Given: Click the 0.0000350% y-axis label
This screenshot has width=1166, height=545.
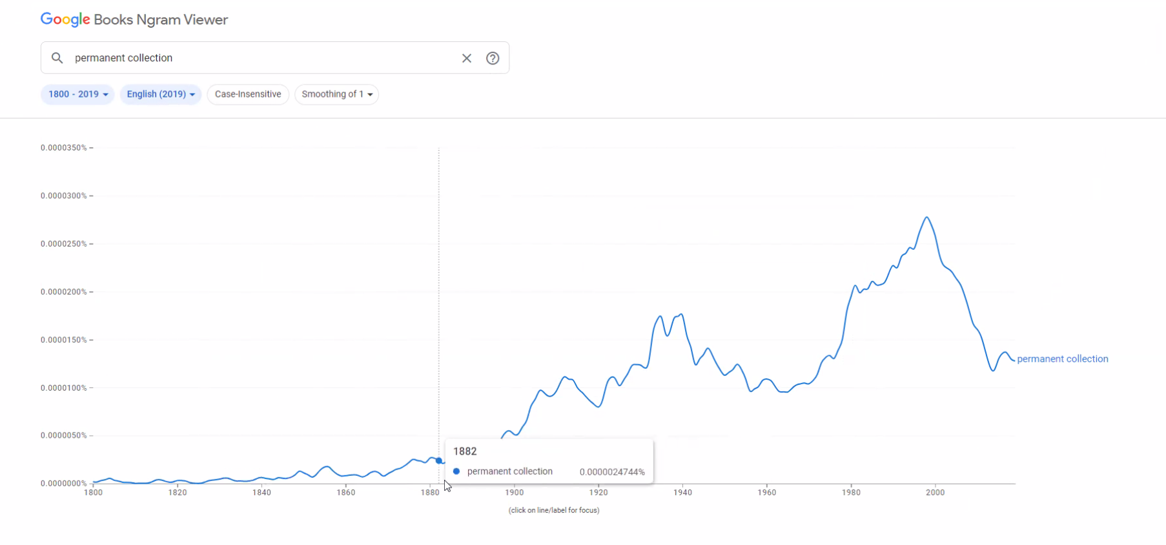Looking at the screenshot, I should [63, 148].
